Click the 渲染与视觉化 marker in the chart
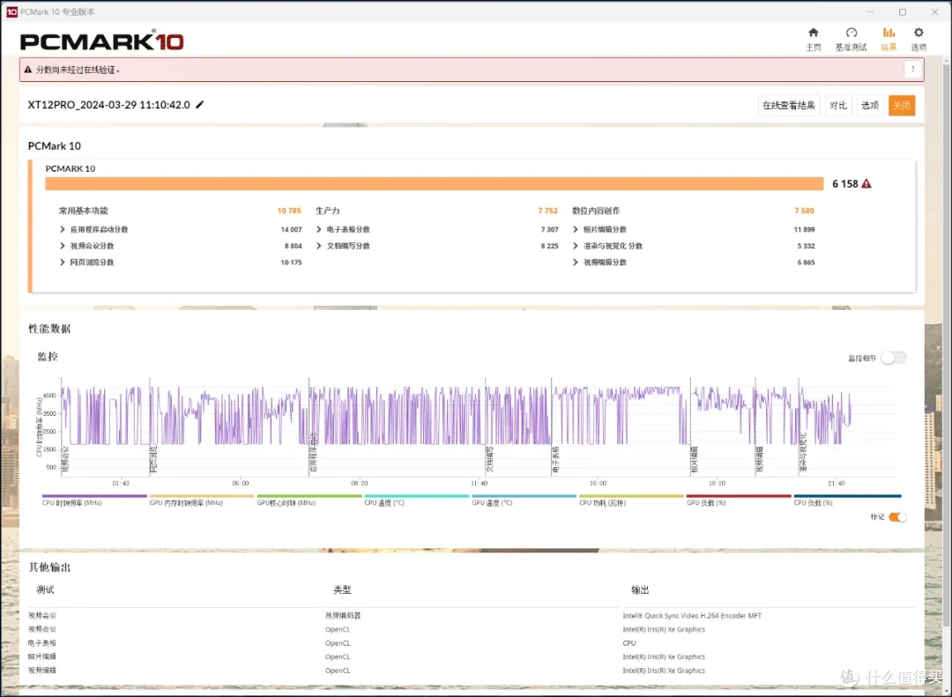This screenshot has height=697, width=952. click(x=803, y=453)
